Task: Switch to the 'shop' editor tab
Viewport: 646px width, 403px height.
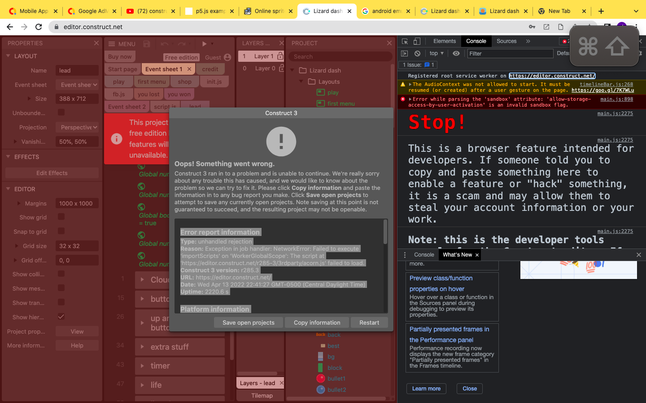Action: (x=184, y=81)
